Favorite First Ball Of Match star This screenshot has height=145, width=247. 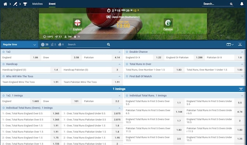click(x=127, y=76)
